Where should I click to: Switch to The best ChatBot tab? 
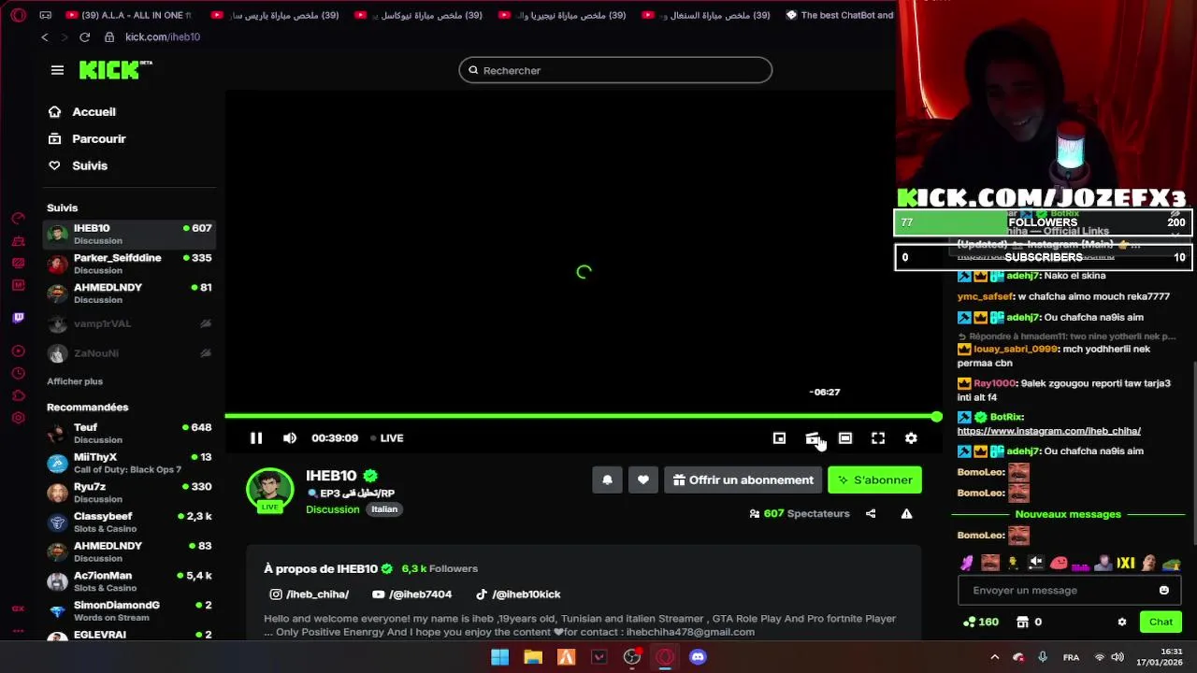(x=840, y=15)
